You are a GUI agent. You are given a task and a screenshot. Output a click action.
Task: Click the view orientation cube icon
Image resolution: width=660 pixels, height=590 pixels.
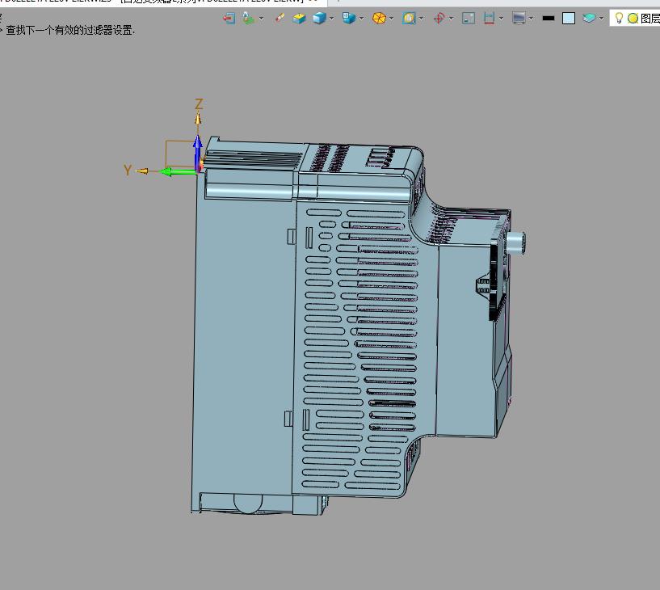click(349, 18)
